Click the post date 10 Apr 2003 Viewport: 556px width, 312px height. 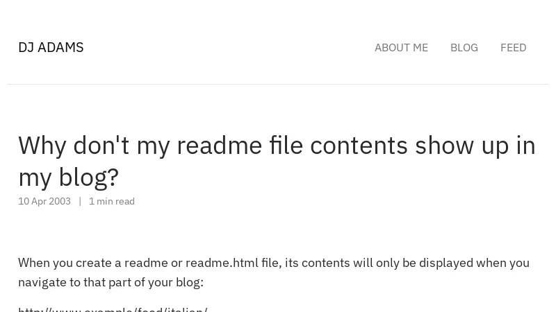tap(44, 201)
